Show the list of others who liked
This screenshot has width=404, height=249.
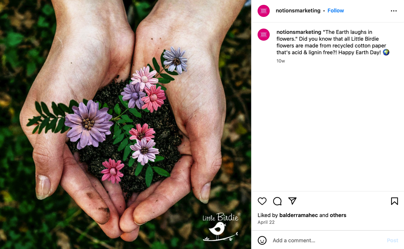[x=338, y=215]
